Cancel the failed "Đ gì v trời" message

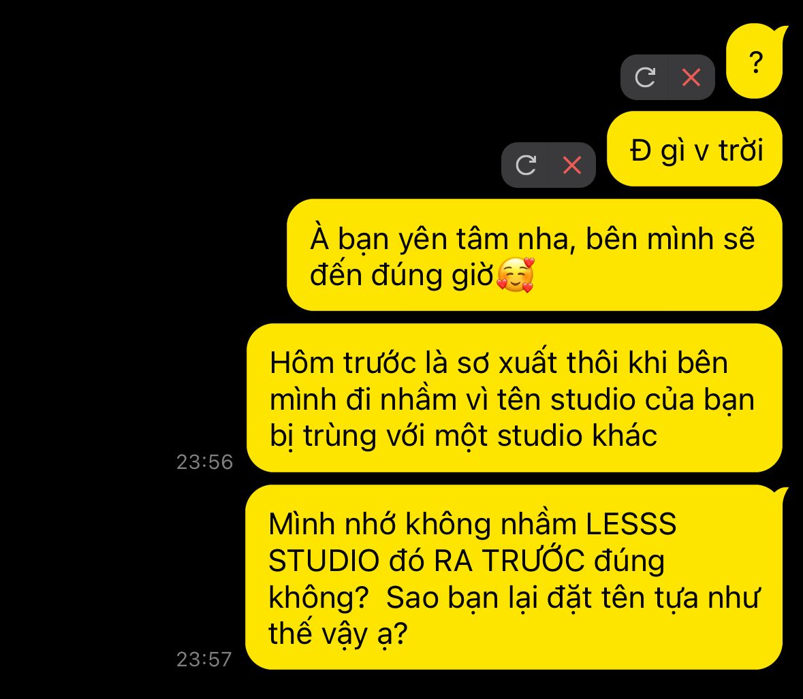point(572,165)
